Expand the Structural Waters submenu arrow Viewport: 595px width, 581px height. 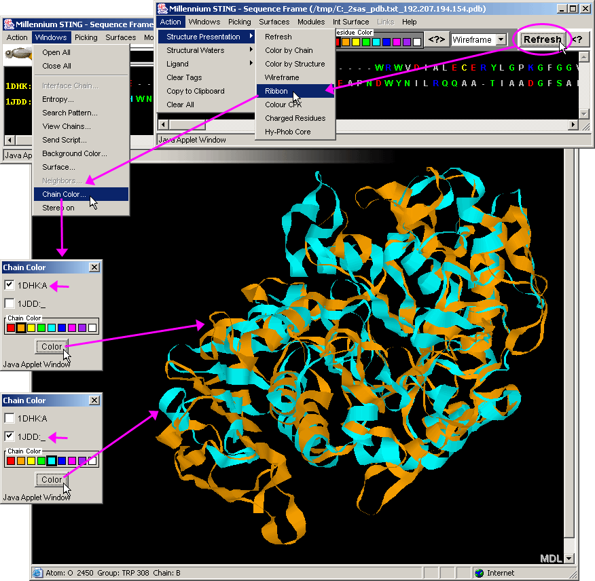pos(251,50)
